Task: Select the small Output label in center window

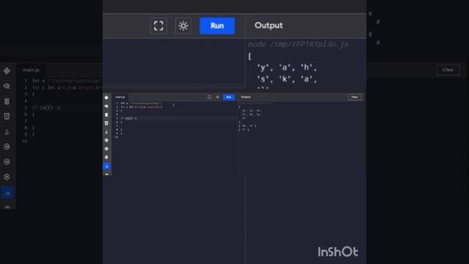Action: pyautogui.click(x=245, y=97)
